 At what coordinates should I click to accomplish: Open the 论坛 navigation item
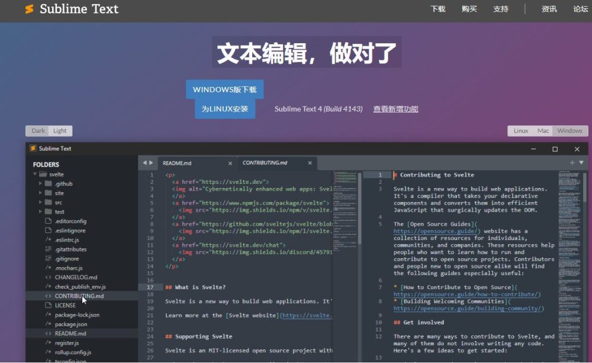pyautogui.click(x=581, y=9)
